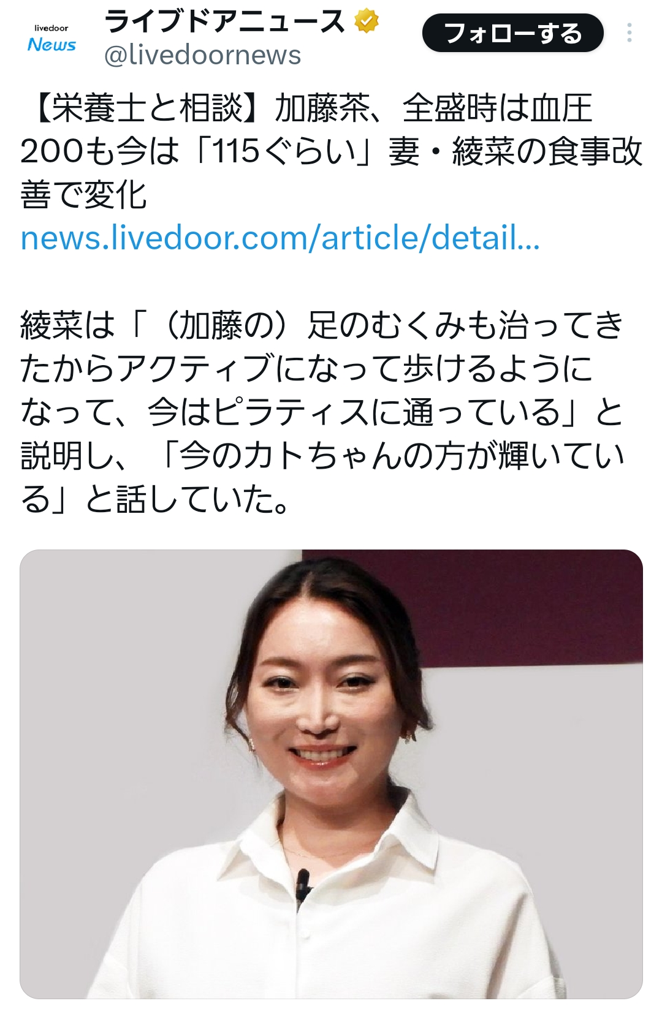This screenshot has width=662, height=1009.
Task: Tap the line starting たからアクティブに
Action: coord(306,368)
